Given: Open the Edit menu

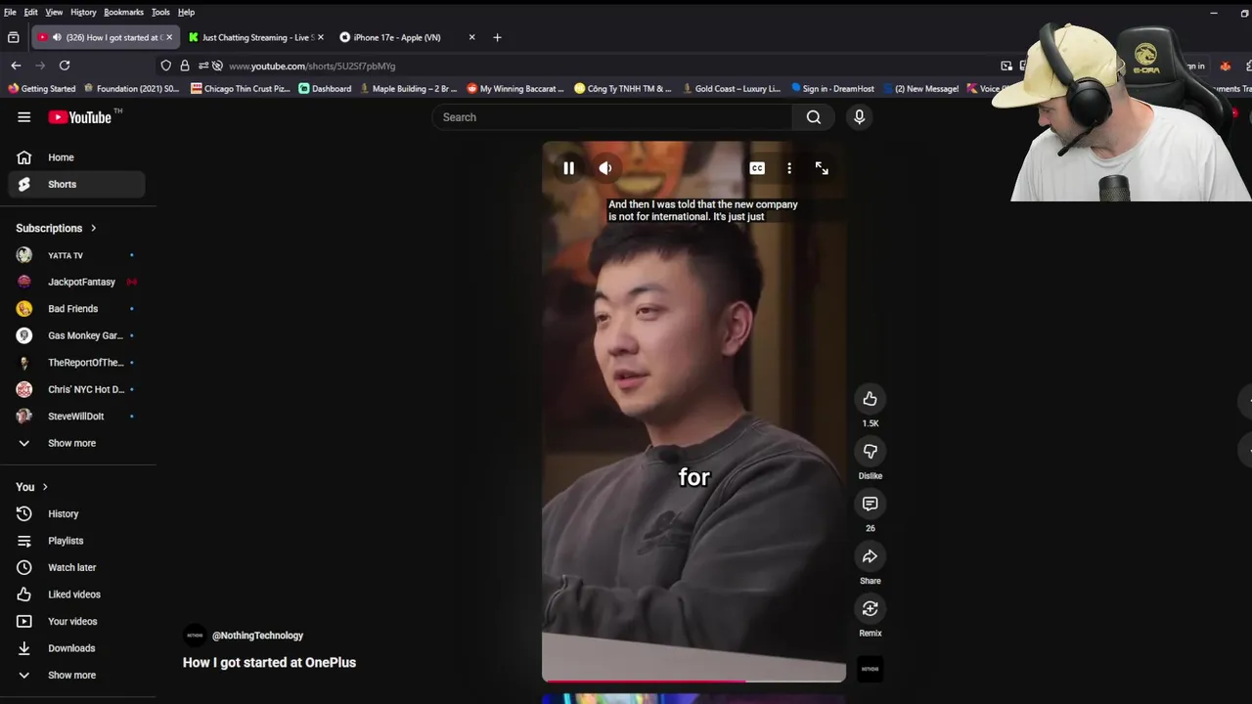Looking at the screenshot, I should click(31, 12).
